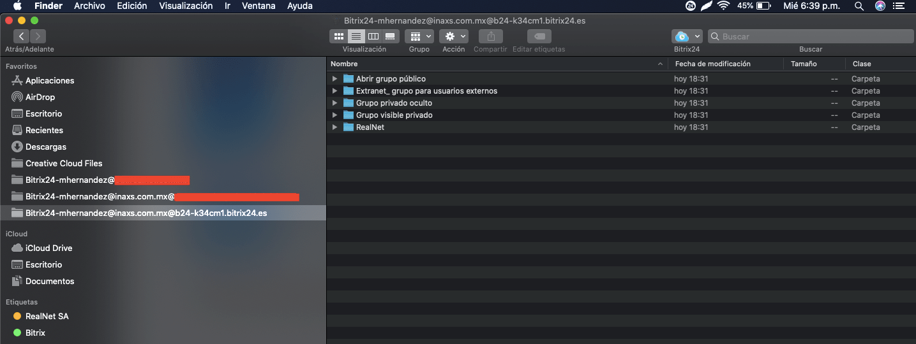Click hoy 18:31 date of RealNet row

691,127
